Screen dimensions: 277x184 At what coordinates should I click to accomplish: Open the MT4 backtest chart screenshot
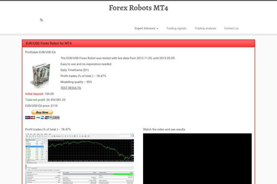pyautogui.click(x=79, y=158)
